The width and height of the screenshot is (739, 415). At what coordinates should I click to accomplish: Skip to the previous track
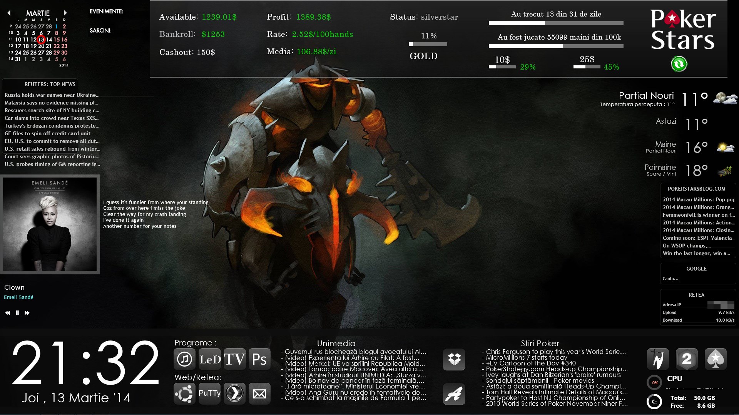point(7,313)
